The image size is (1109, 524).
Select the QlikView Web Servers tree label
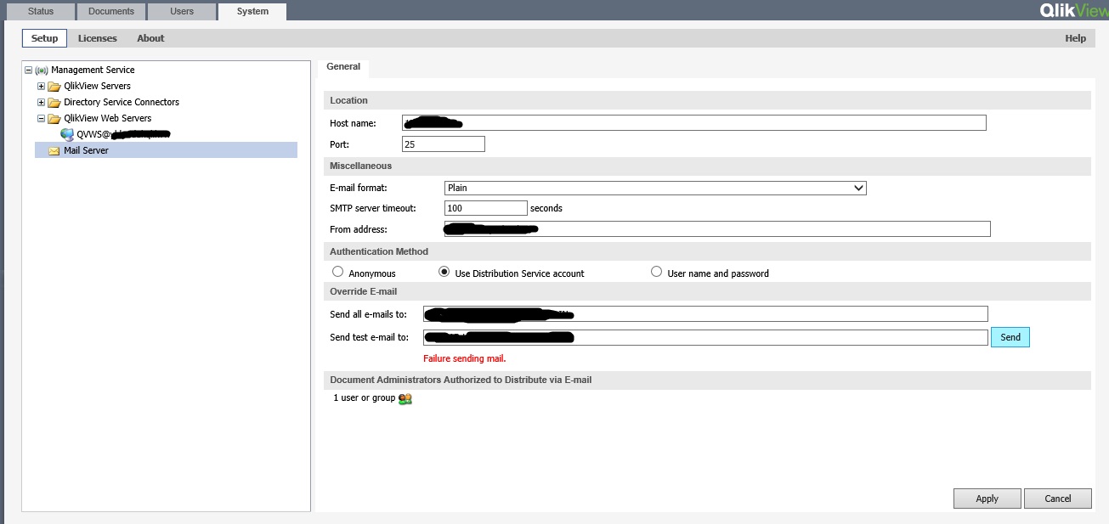pyautogui.click(x=108, y=118)
